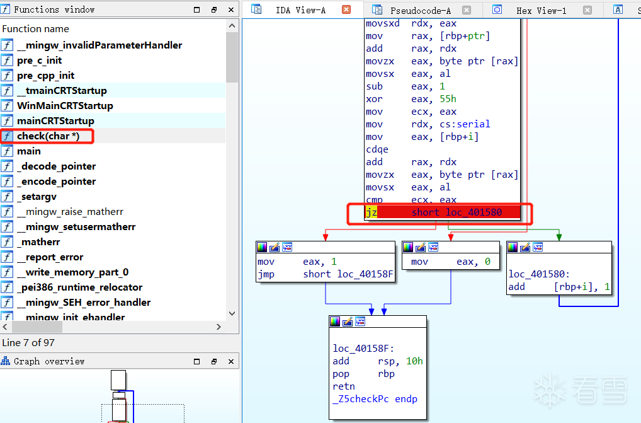This screenshot has height=423, width=641.
Task: Click the Hex View-1 tab icon
Action: pyautogui.click(x=497, y=9)
